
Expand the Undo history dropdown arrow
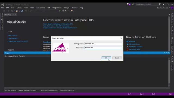tap(28, 11)
